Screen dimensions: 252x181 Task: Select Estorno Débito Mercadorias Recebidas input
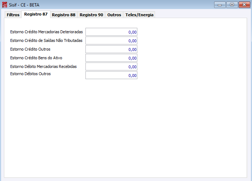(x=111, y=67)
